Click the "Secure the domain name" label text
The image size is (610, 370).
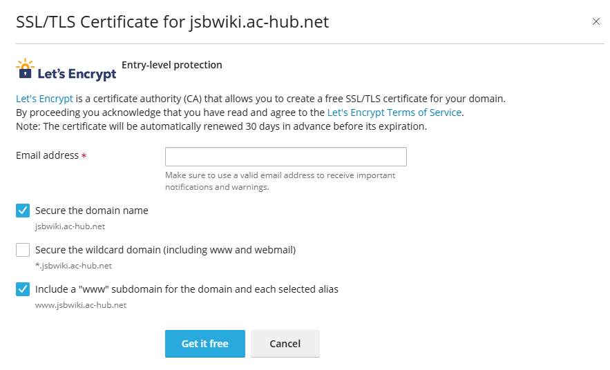click(91, 211)
